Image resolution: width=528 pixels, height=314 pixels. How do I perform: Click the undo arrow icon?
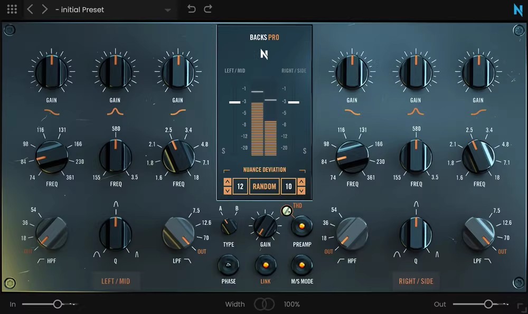click(192, 9)
